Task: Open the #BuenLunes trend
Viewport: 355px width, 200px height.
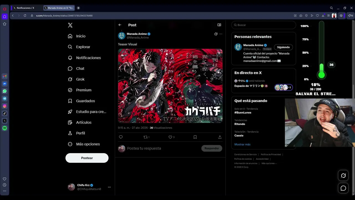Action: coord(243,112)
